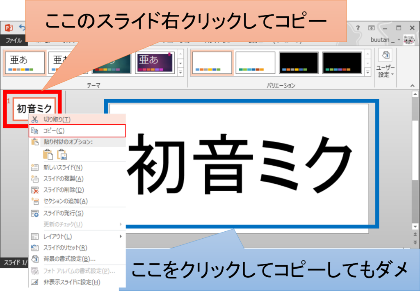Open 背景の書式設定(B)... dialog
The height and width of the screenshot is (292, 420).
77,259
